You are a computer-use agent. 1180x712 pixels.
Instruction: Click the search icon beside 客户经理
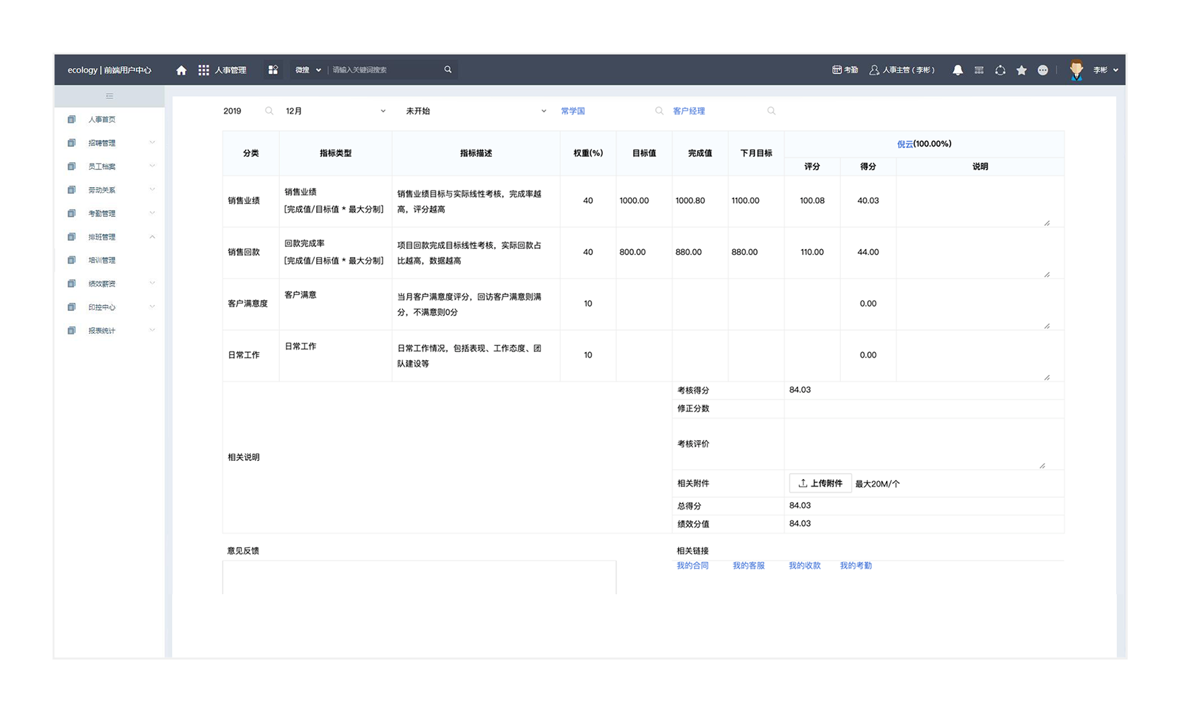click(x=772, y=111)
